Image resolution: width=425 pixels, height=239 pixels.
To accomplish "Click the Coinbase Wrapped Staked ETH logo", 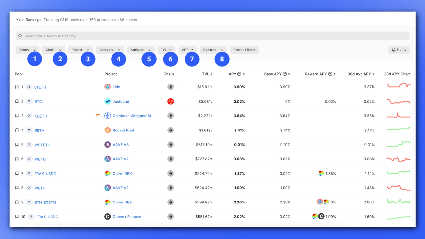I will coord(107,116).
